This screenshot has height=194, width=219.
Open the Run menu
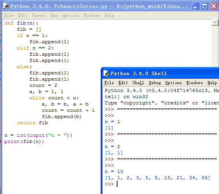coord(55,15)
